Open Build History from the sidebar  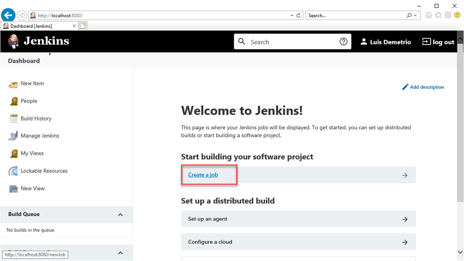coord(36,118)
